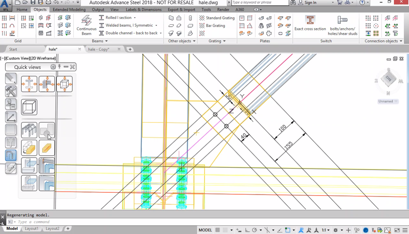Pin the Quick views palette
The width and height of the screenshot is (409, 234).
click(60, 67)
